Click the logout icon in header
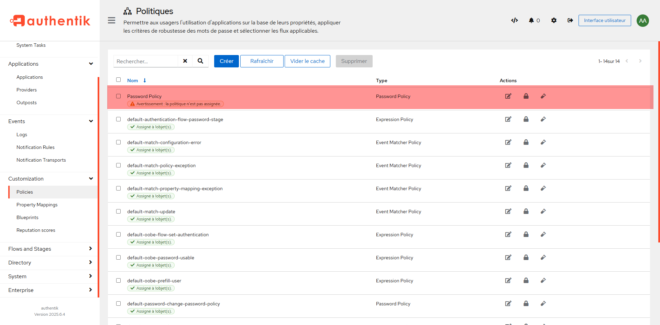 click(570, 20)
